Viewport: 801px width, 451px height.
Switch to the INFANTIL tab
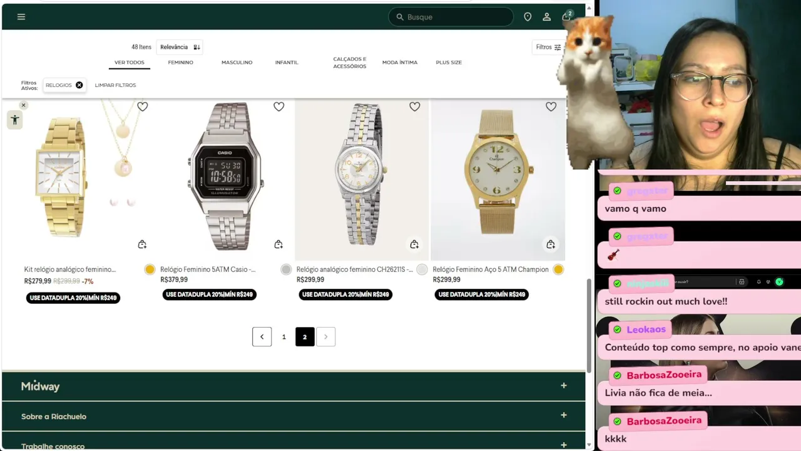coord(287,63)
